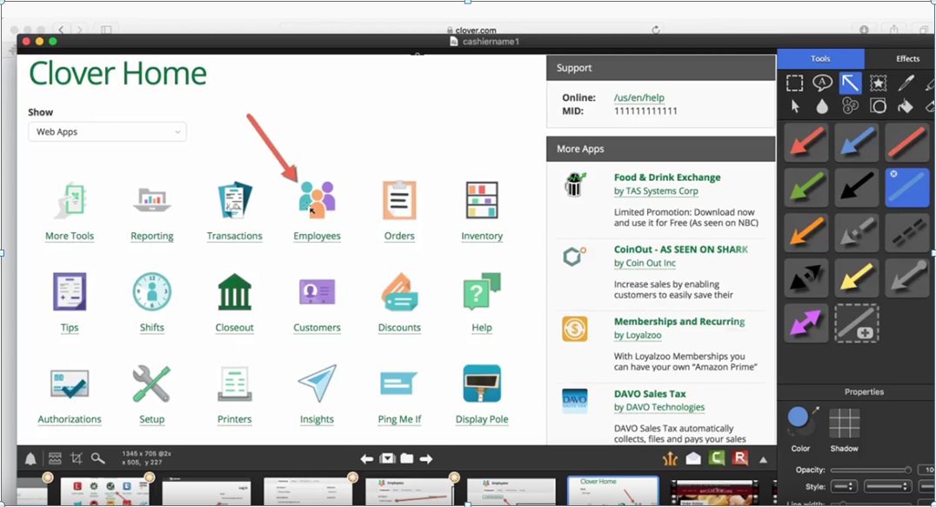Open the line Style dropdown
The height and width of the screenshot is (507, 936).
point(887,487)
